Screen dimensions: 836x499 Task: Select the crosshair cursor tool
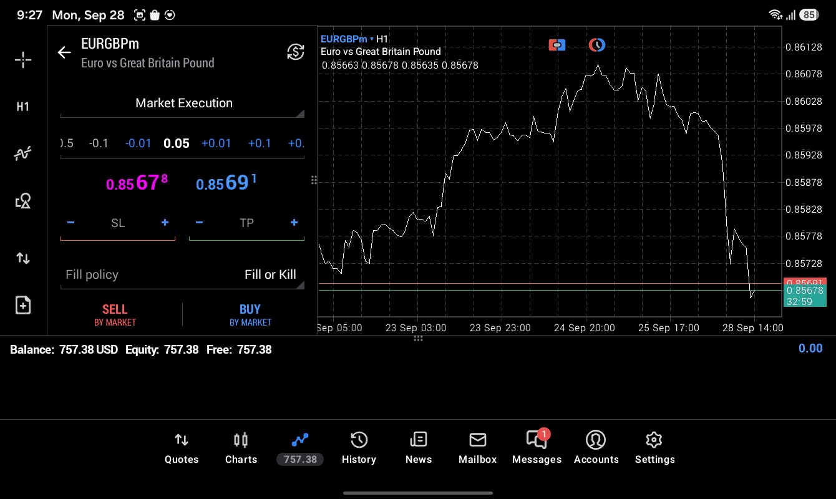pos(23,60)
